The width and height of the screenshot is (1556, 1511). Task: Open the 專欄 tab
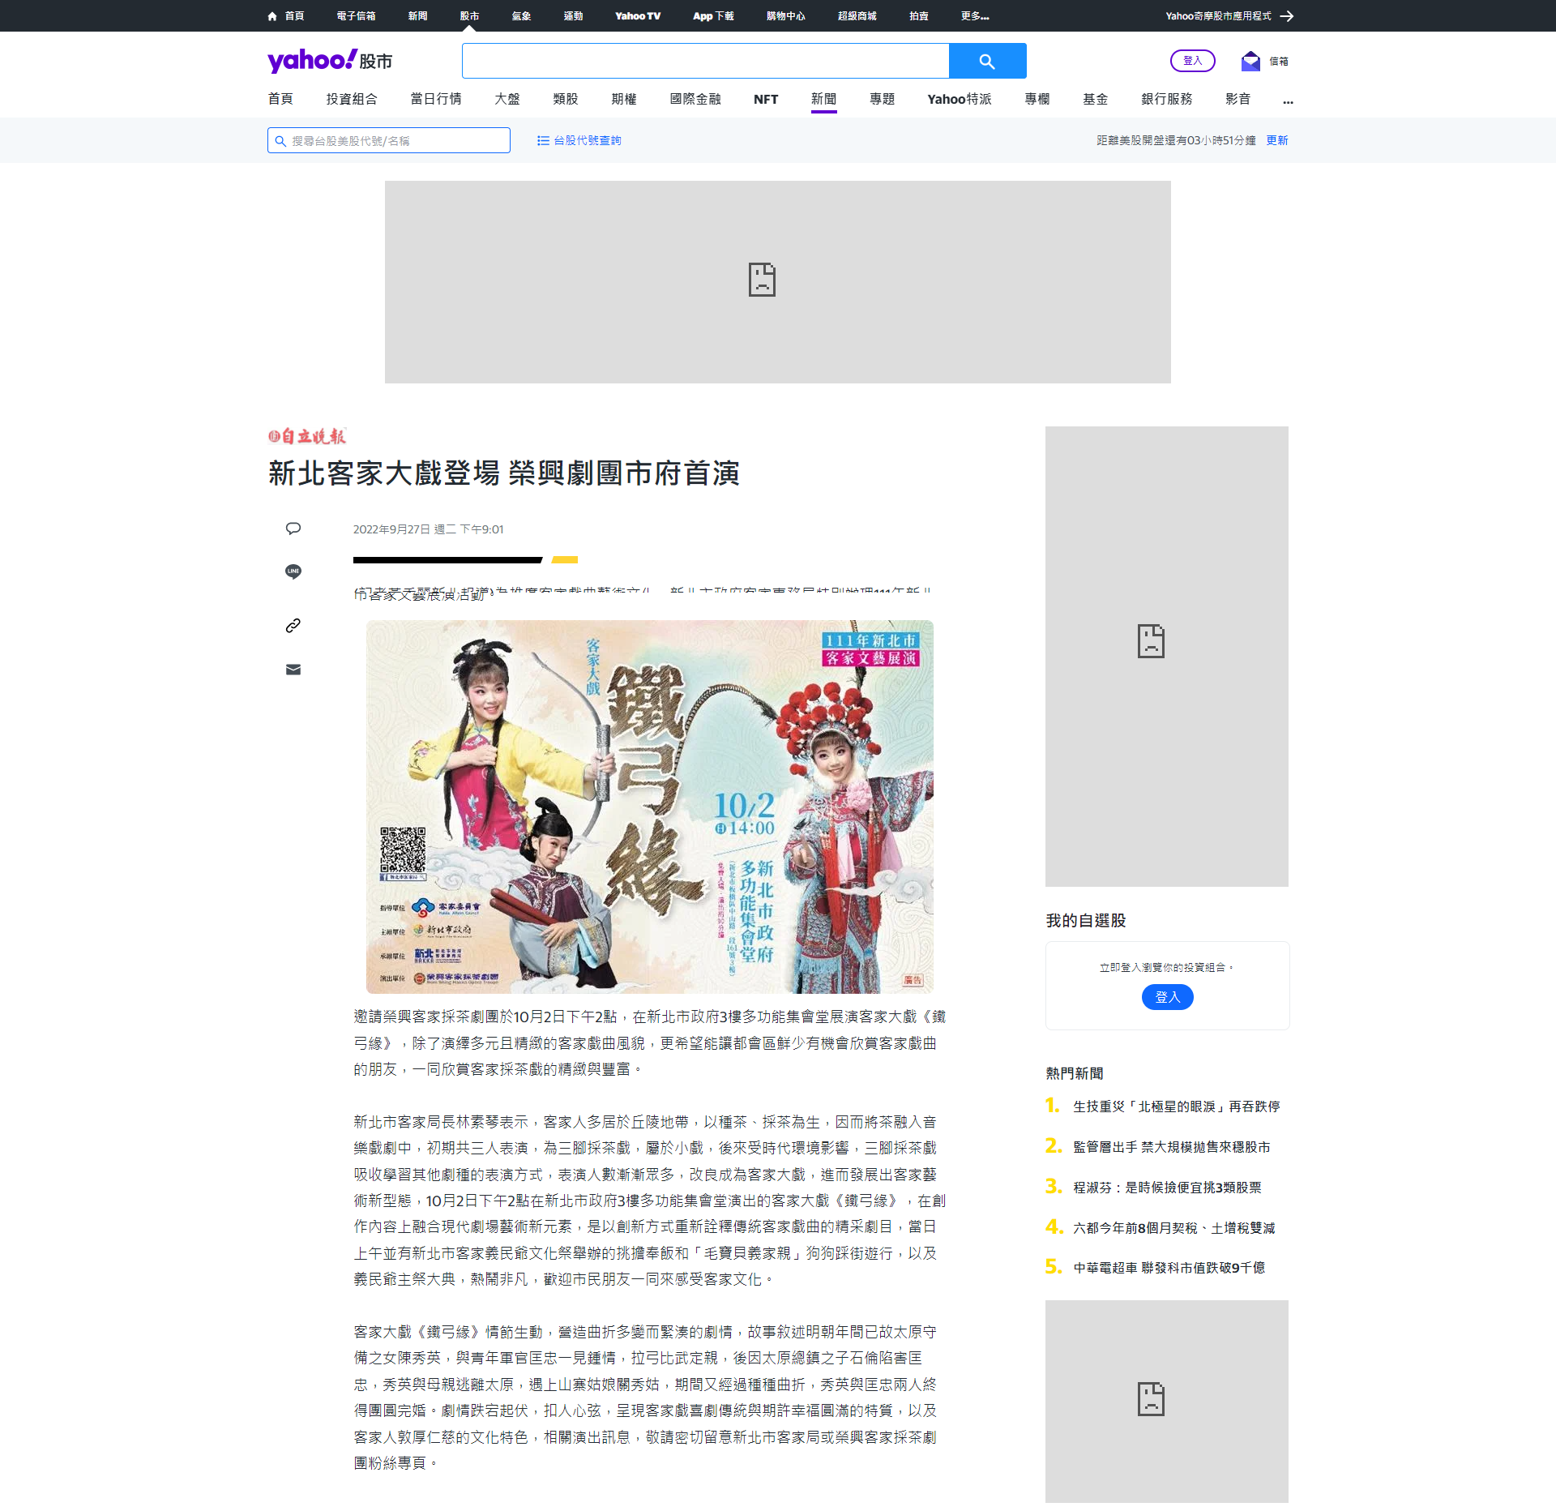point(1037,99)
